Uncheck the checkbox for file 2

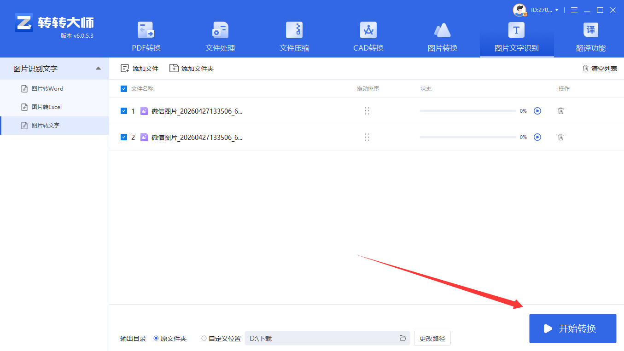click(x=124, y=137)
